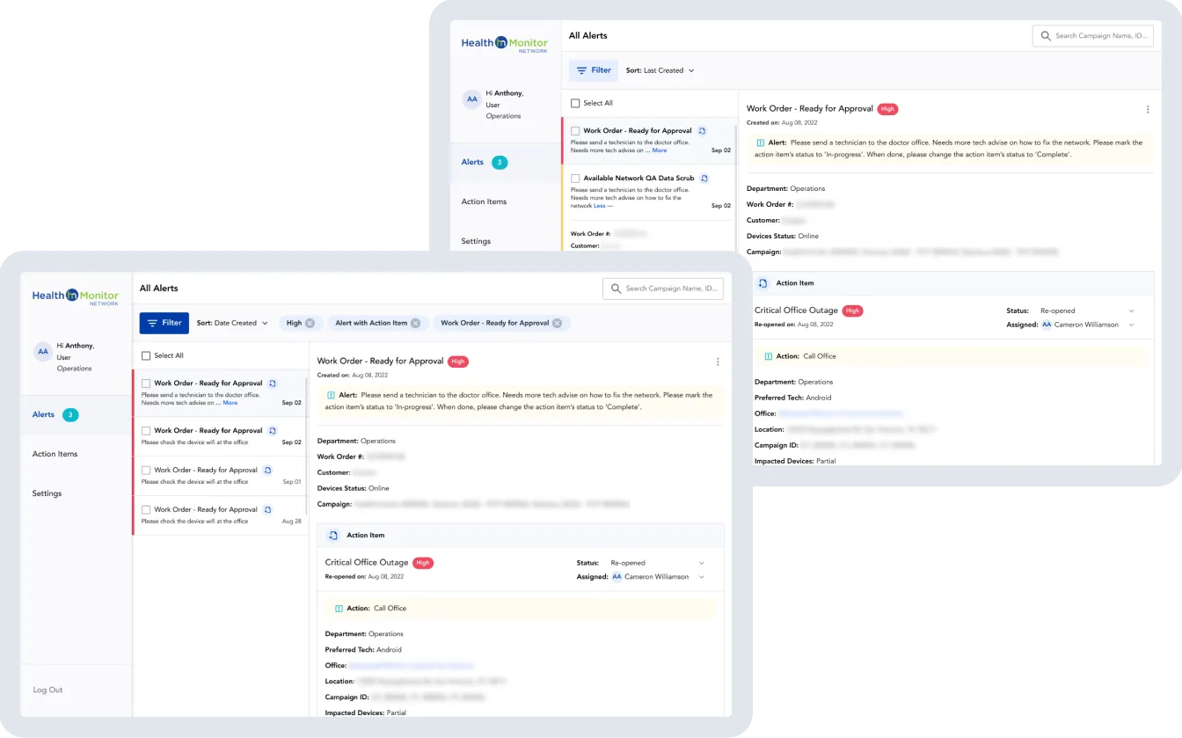The width and height of the screenshot is (1182, 738).
Task: Click the Action Item section icon in the front window
Action: tap(333, 535)
